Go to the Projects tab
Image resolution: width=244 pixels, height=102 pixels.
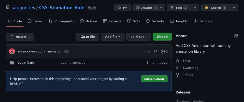112,21
